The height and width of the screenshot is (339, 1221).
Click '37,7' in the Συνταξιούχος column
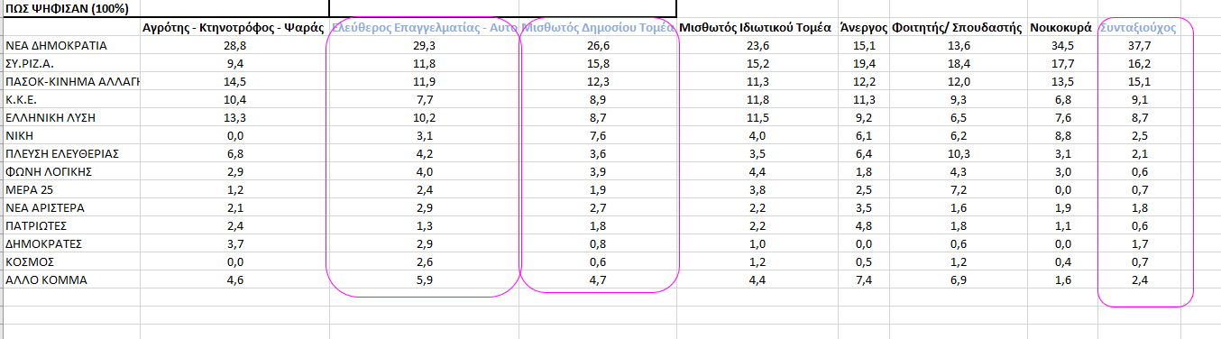coord(1139,46)
